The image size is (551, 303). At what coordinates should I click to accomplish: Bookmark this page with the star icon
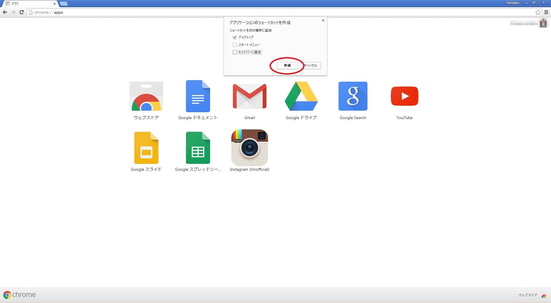coord(538,12)
